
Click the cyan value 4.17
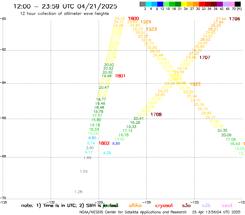point(89,152)
